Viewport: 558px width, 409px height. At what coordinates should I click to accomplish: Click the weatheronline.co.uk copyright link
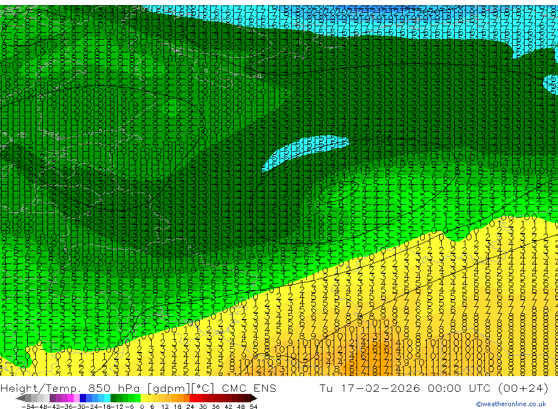coord(511,404)
